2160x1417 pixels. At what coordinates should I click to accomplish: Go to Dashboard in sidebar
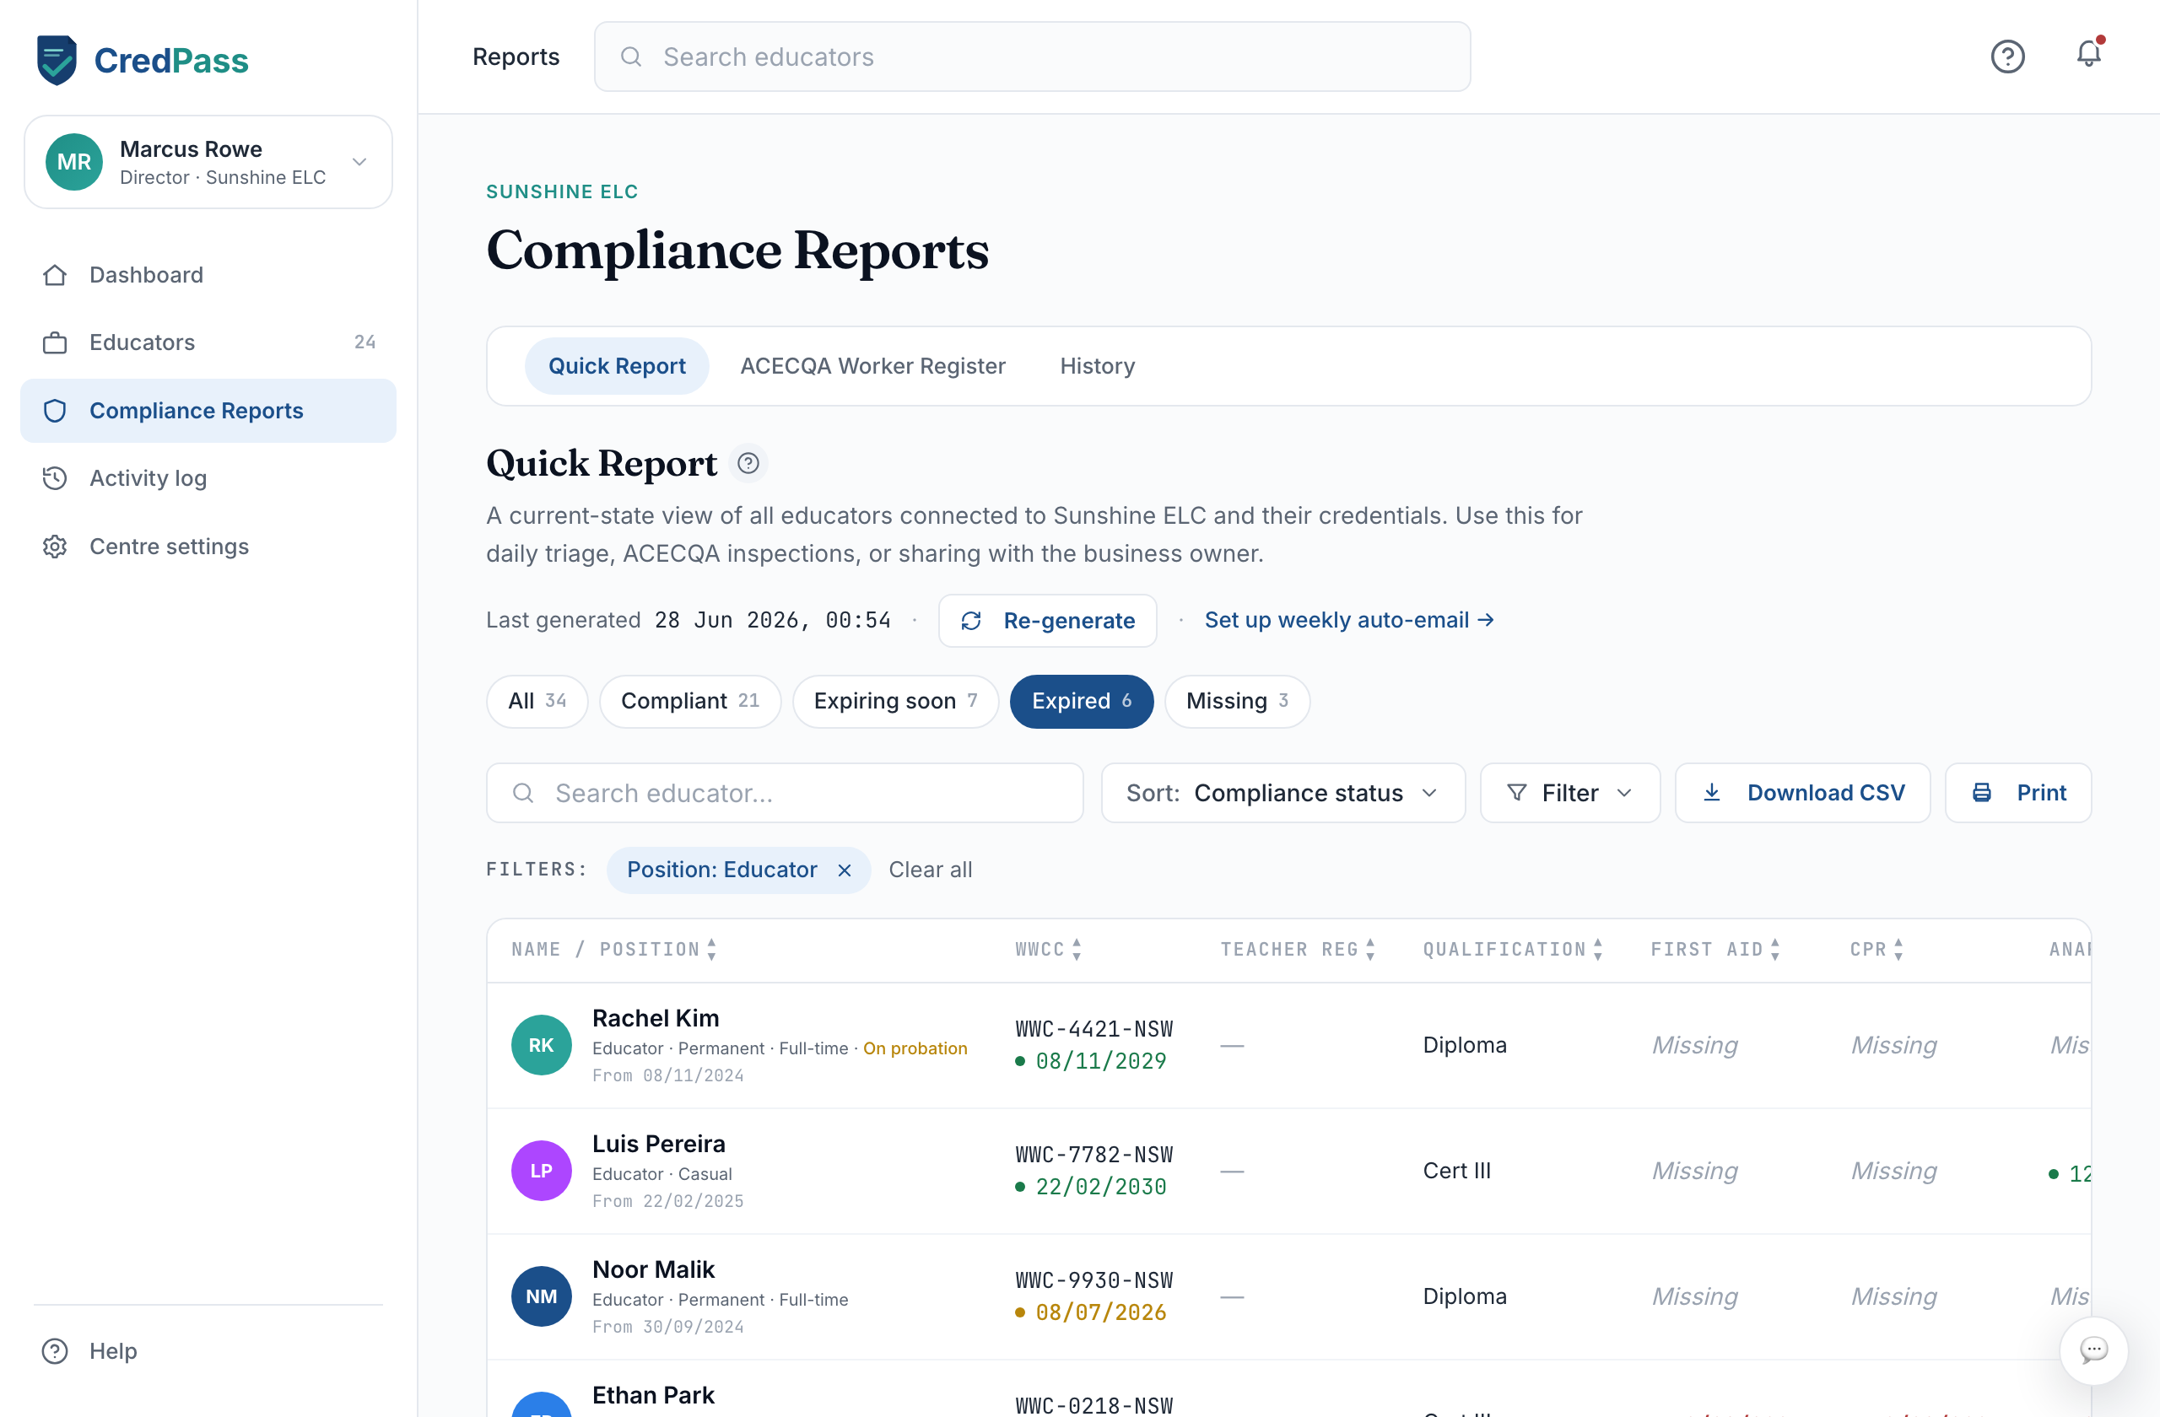click(208, 275)
